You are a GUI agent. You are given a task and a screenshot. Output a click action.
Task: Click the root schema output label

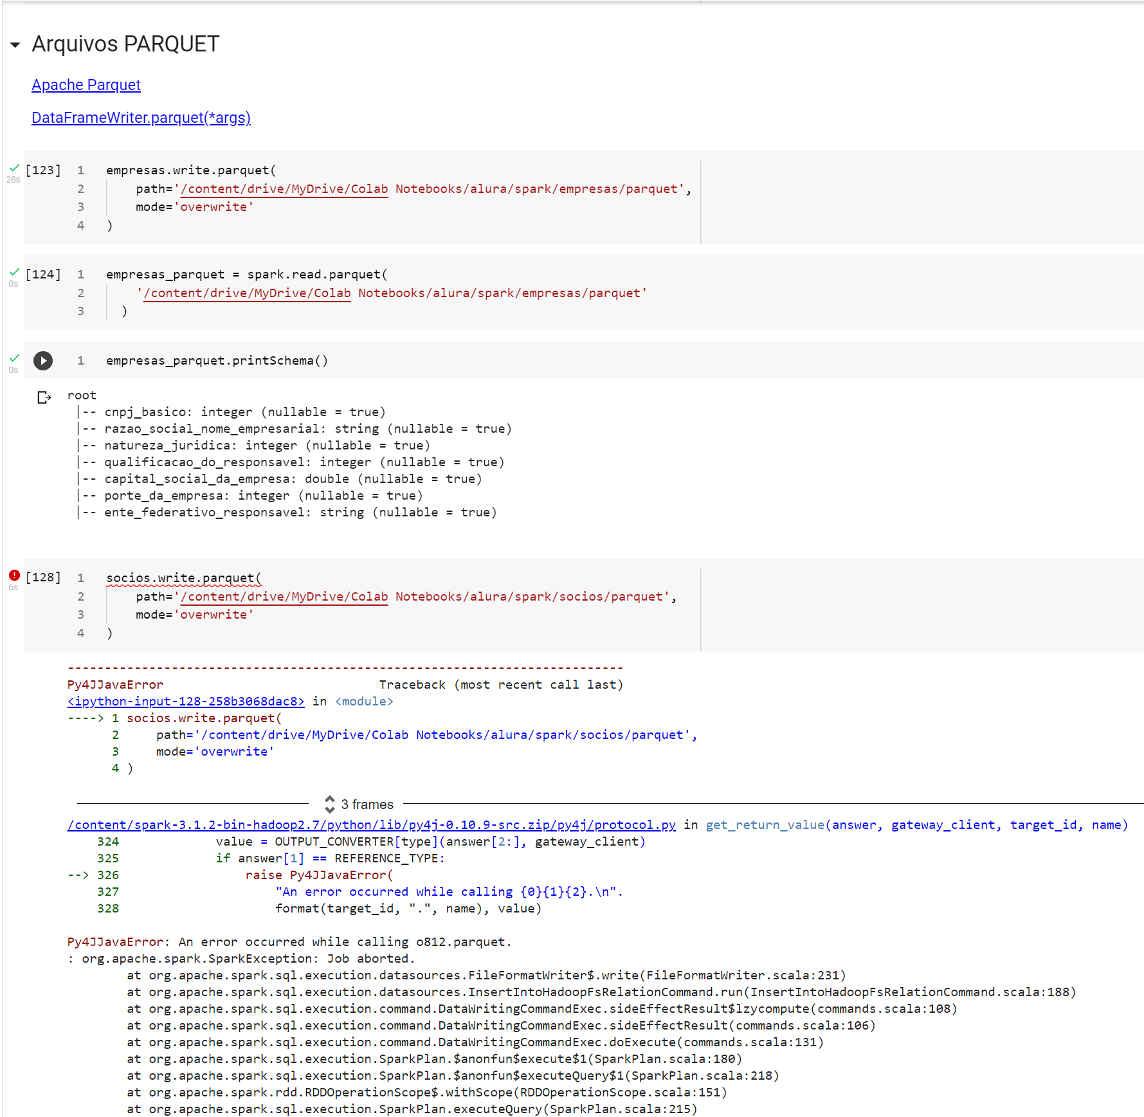click(x=82, y=395)
